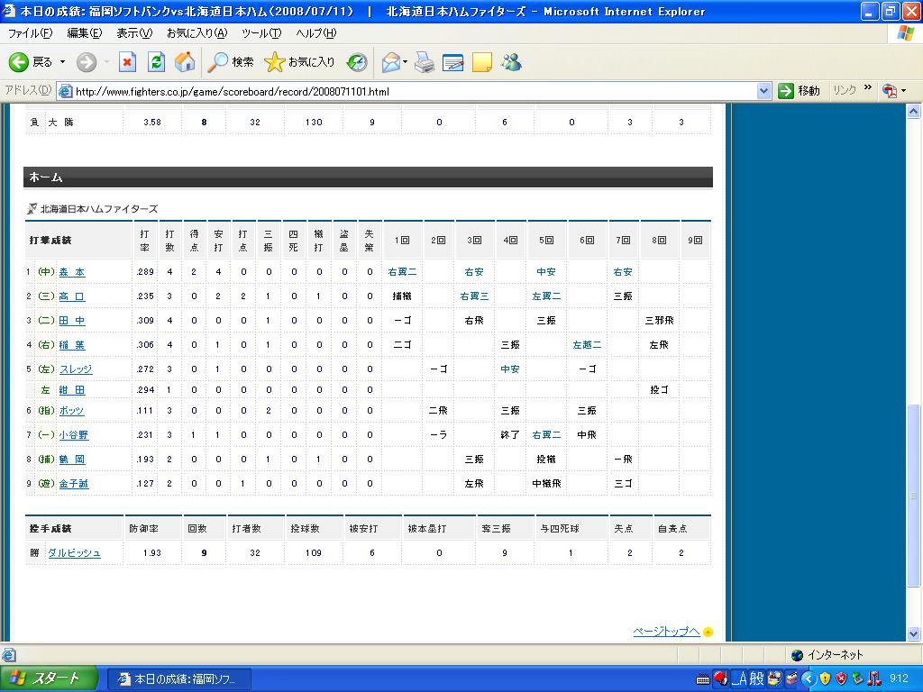The image size is (923, 692).
Task: Click the 中犠飛 result for 金子誠
Action: click(x=546, y=484)
